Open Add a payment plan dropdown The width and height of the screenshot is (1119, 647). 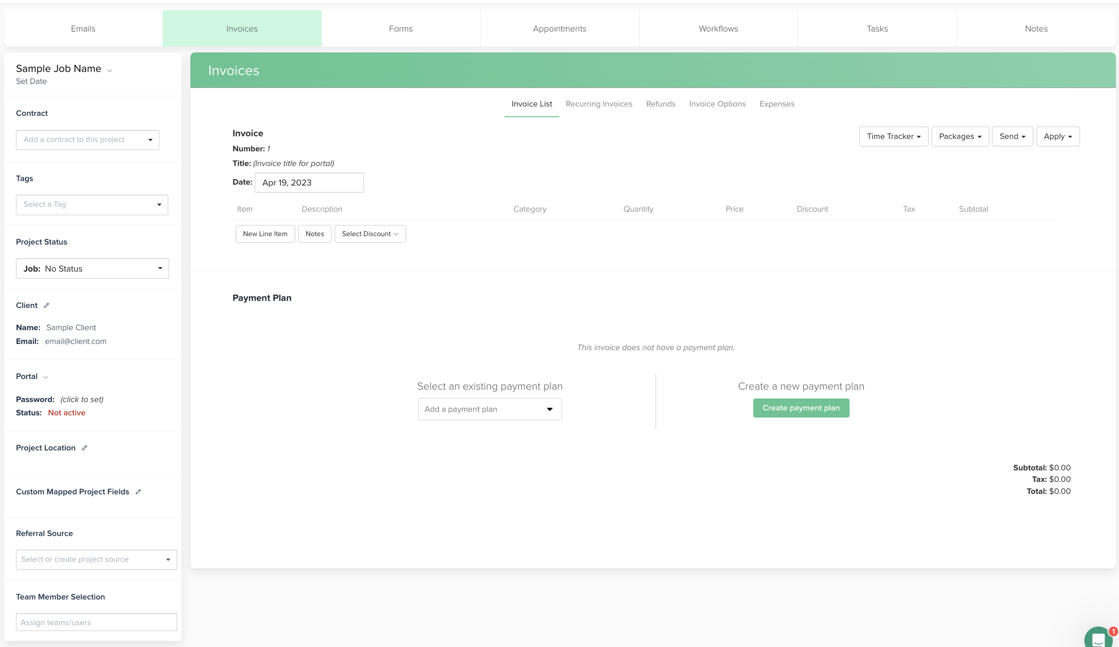(489, 409)
